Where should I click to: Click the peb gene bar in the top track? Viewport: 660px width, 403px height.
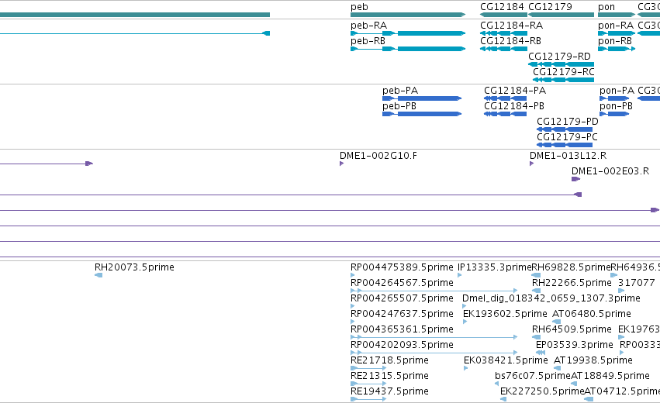408,15
